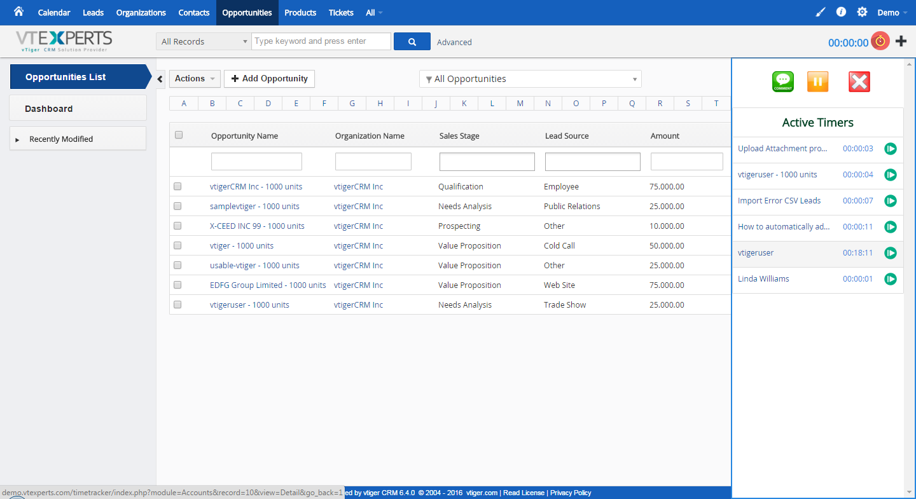Open Advanced search link
The image size is (916, 499).
point(454,42)
